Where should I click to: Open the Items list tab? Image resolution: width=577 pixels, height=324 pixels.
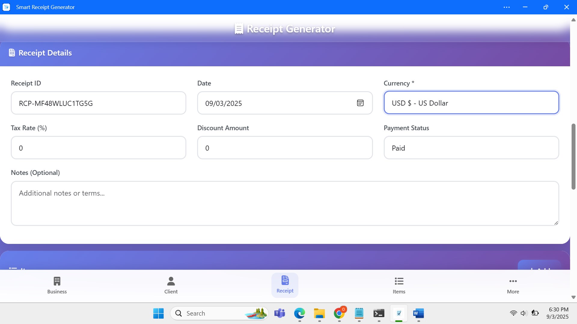[399, 285]
